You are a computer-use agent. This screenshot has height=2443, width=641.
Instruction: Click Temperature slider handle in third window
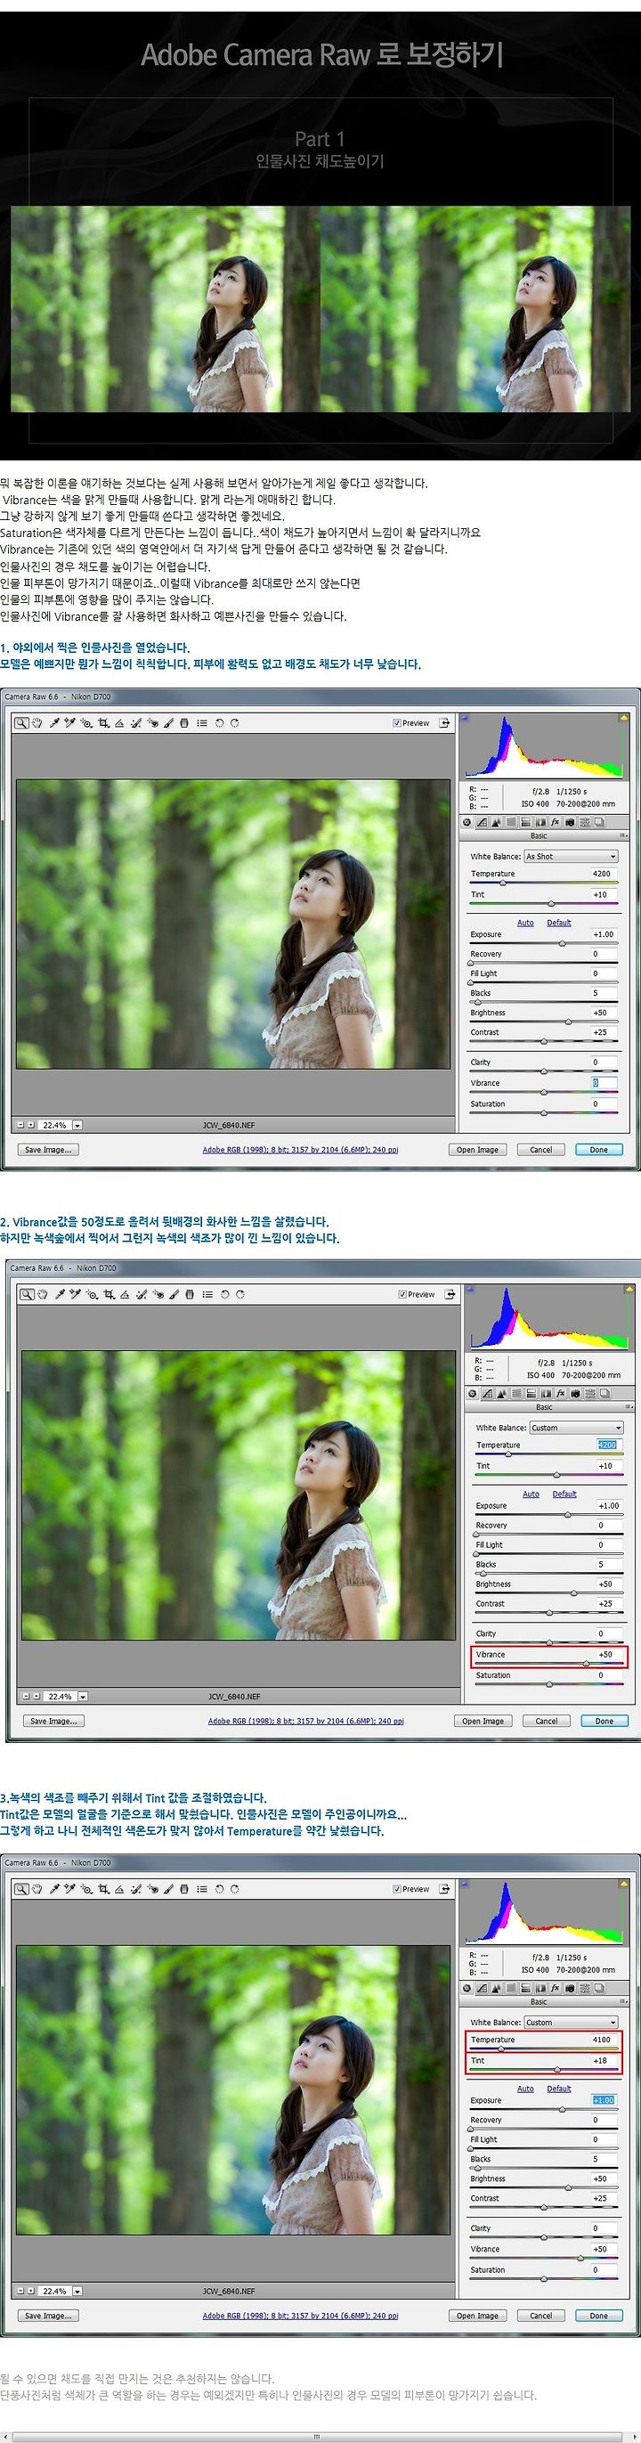point(501,2048)
